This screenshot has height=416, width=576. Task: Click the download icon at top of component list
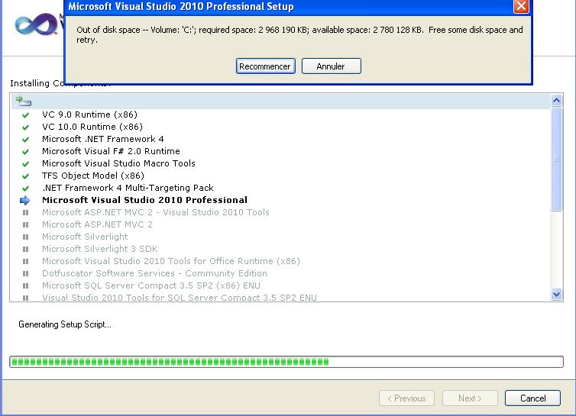pyautogui.click(x=23, y=101)
